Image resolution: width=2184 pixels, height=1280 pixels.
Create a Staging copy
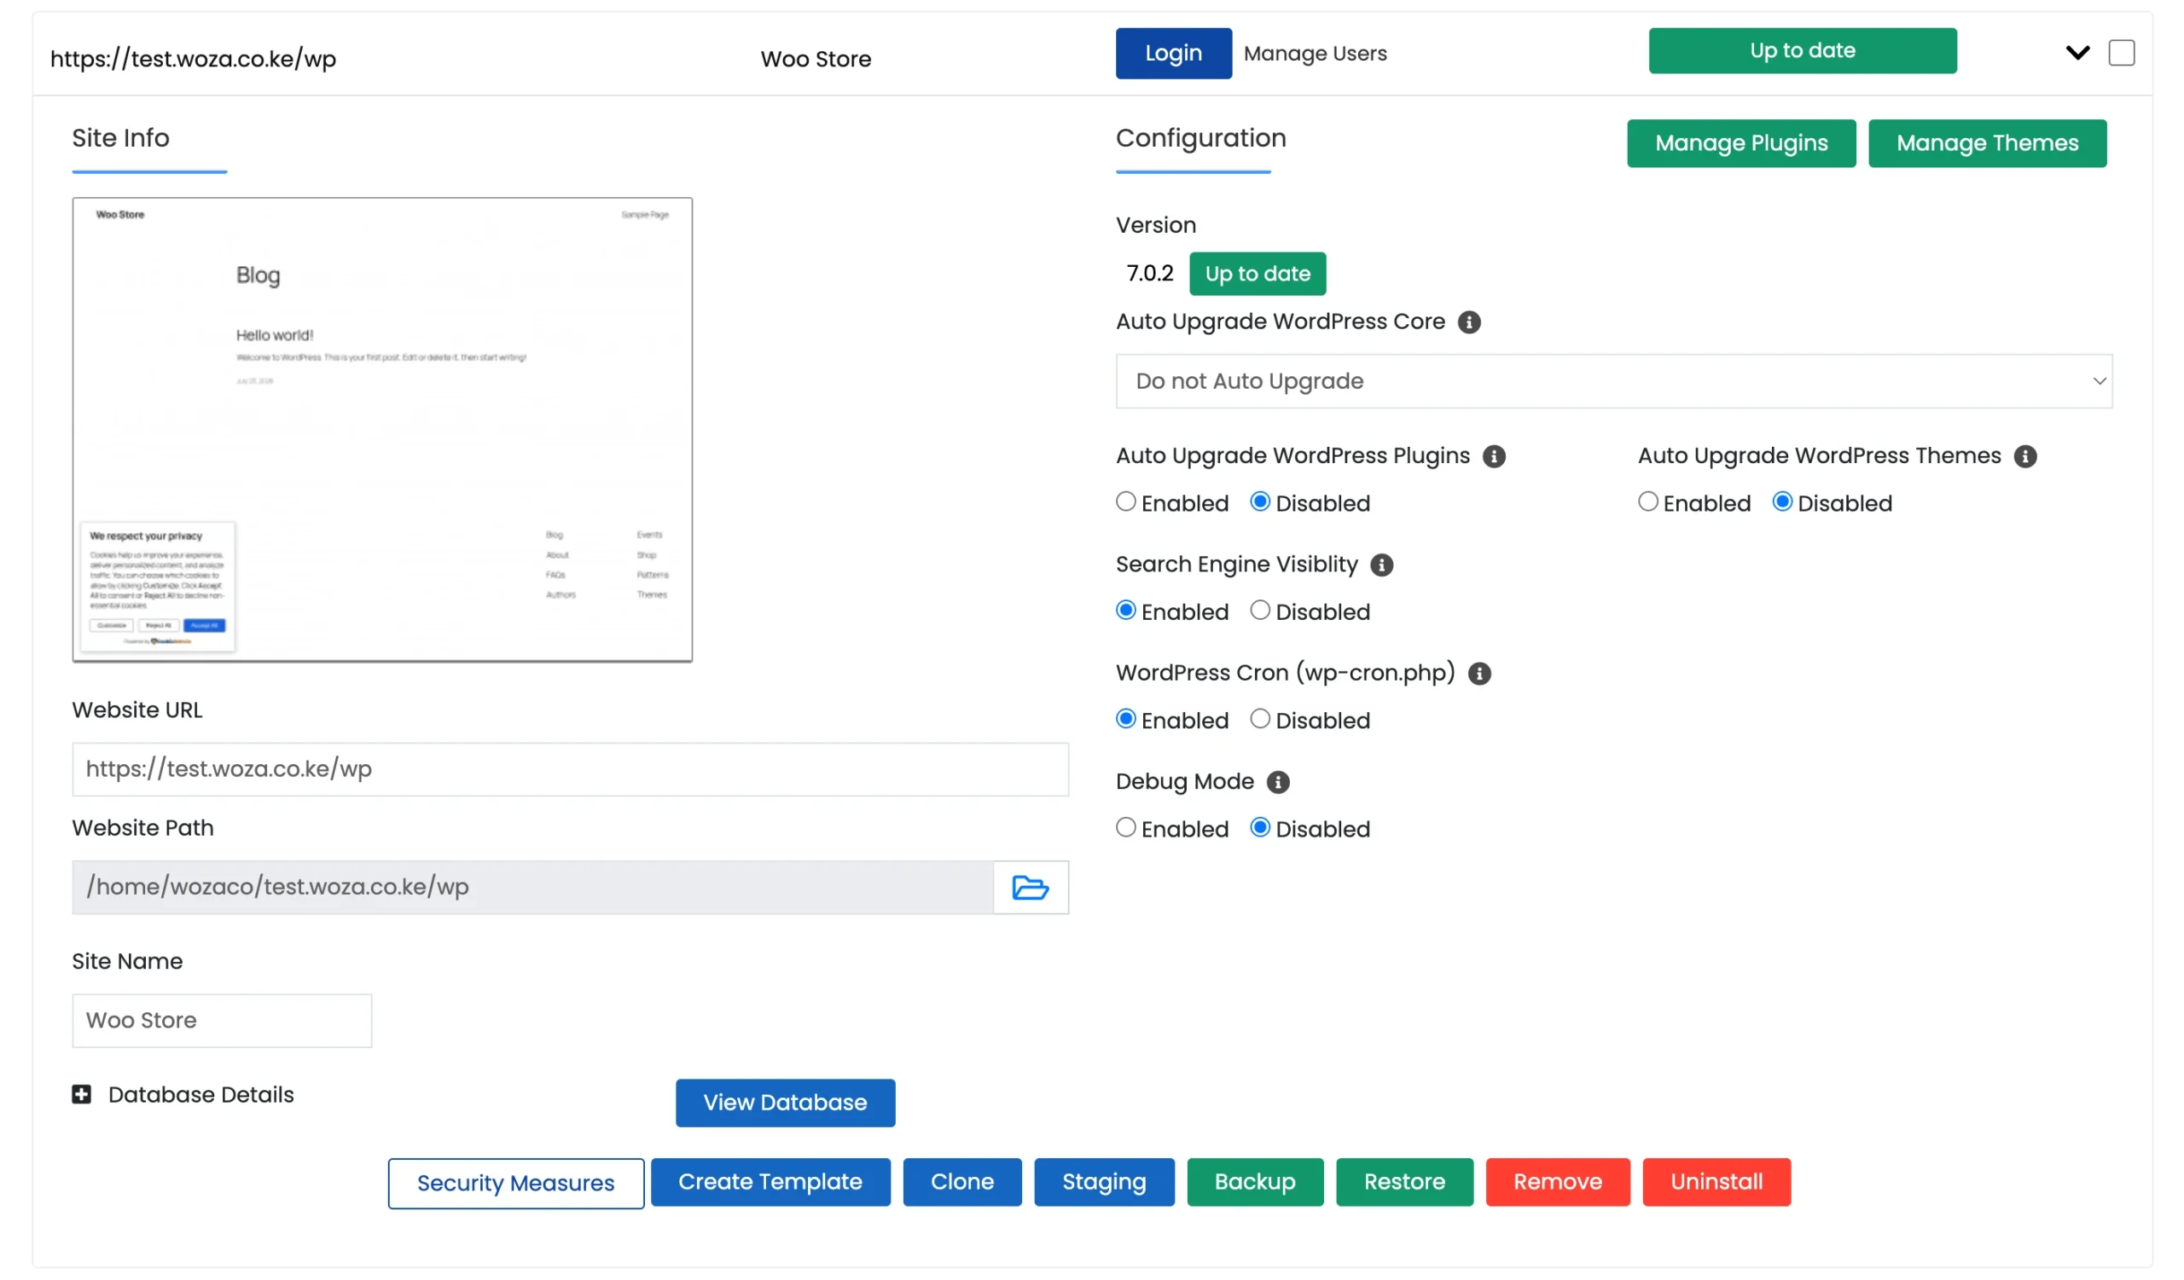tap(1104, 1182)
